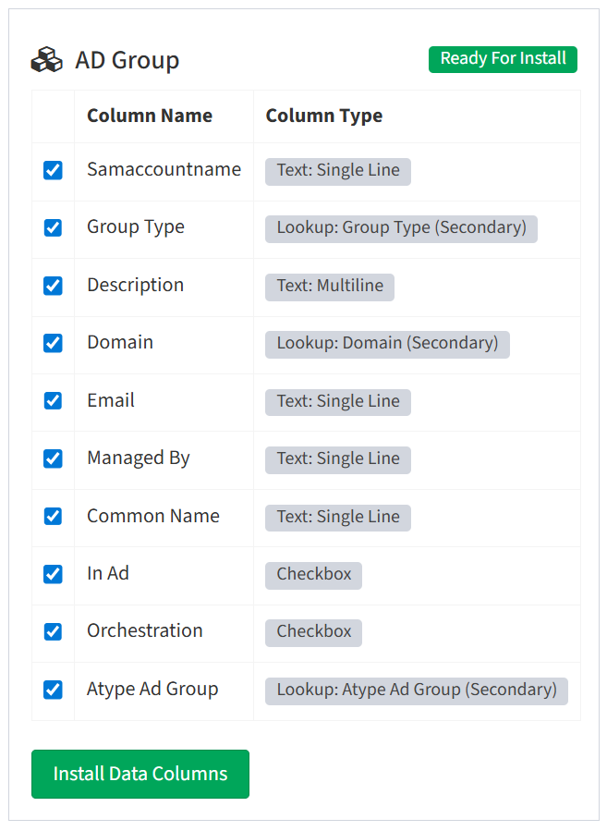The width and height of the screenshot is (607, 831).
Task: Click the Lookup: Atype Ad Group (Secondary) tag
Action: coord(417,690)
